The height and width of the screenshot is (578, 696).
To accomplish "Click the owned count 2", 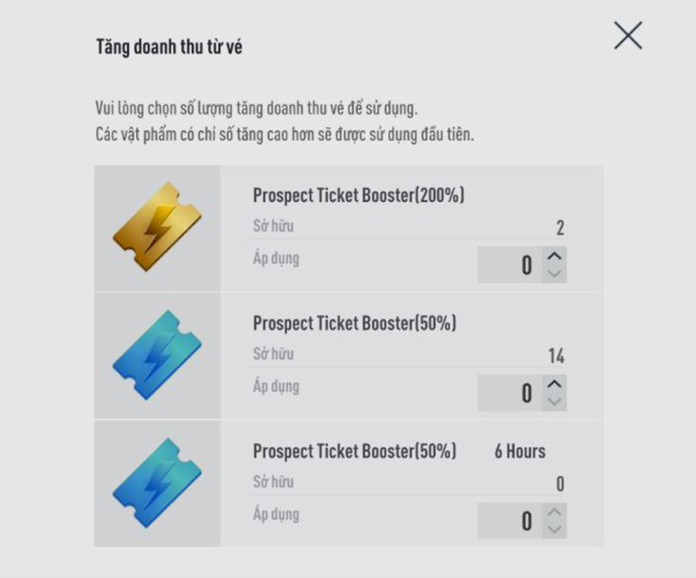I will coord(560,228).
